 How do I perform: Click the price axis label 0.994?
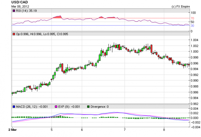tap(194, 69)
